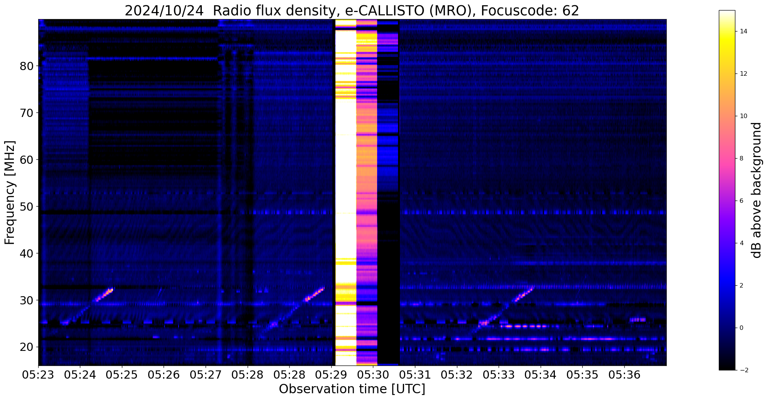
Task: Click the 05:30 time tick label
Action: pyautogui.click(x=373, y=375)
